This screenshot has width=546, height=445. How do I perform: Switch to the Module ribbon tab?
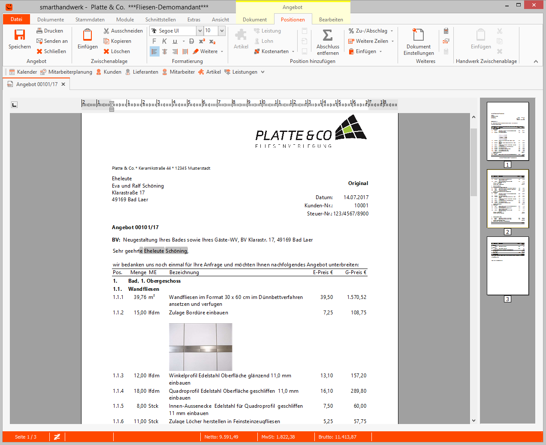(125, 20)
